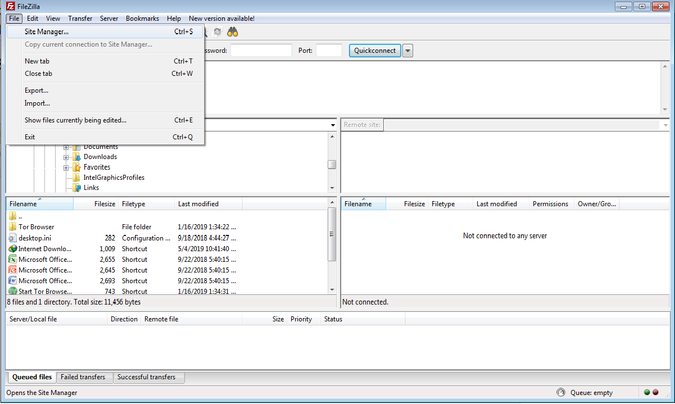
Task: Expand the Documents tree node
Action: tap(66, 147)
